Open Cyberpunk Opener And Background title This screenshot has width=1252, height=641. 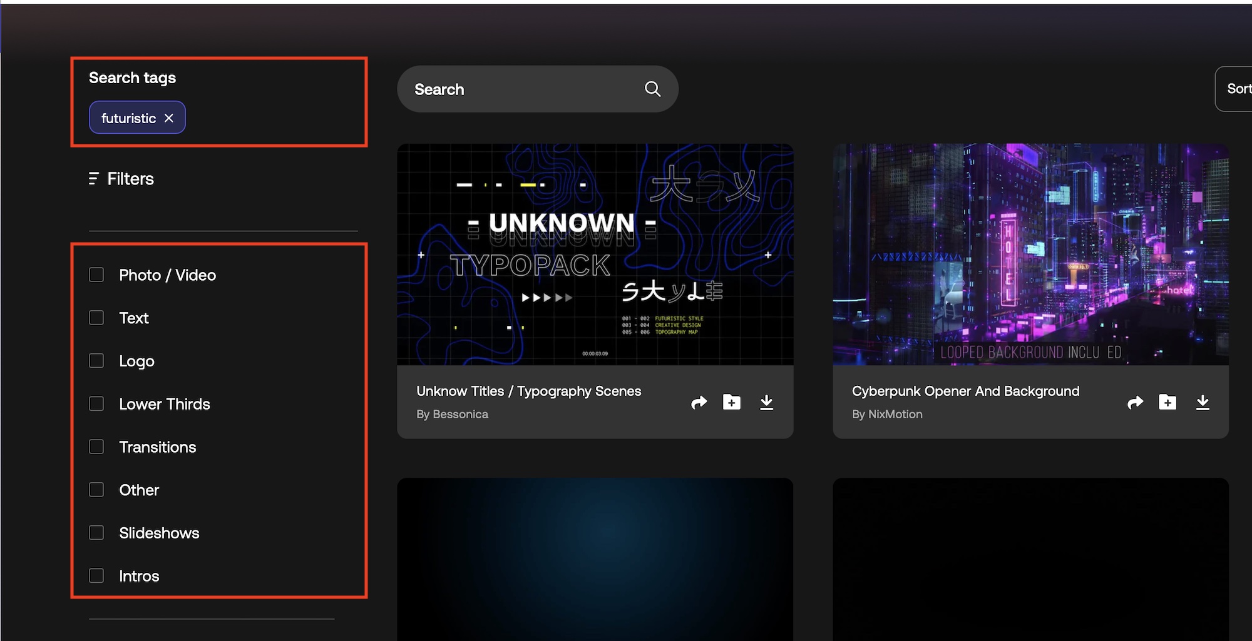point(966,391)
